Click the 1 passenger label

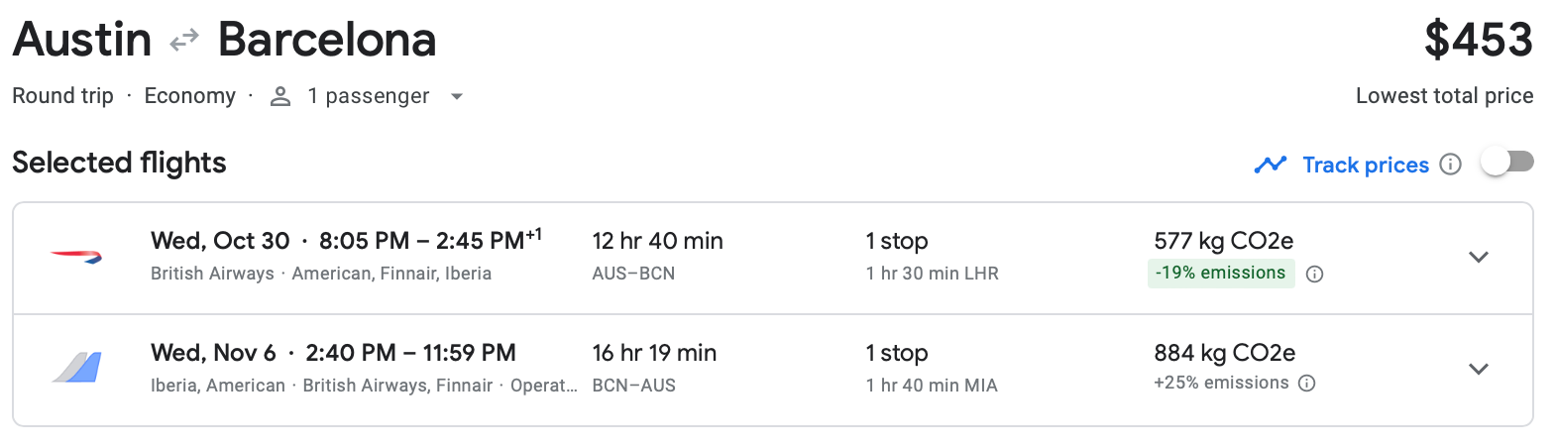tap(368, 96)
